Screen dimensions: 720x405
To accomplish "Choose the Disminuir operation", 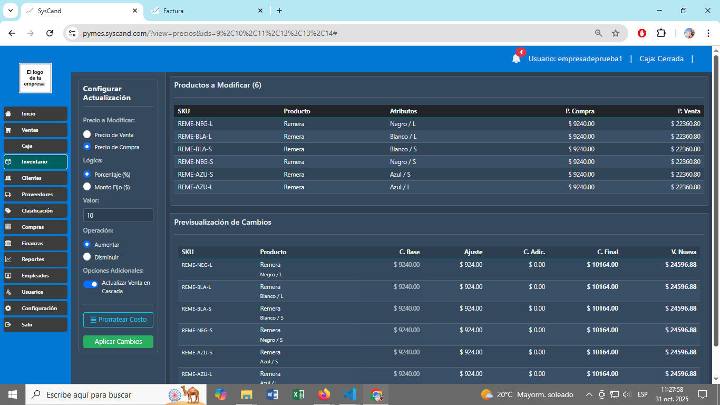I will 87,257.
